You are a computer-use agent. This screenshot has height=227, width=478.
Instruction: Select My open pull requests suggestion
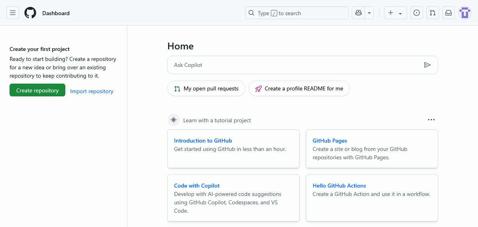(206, 88)
